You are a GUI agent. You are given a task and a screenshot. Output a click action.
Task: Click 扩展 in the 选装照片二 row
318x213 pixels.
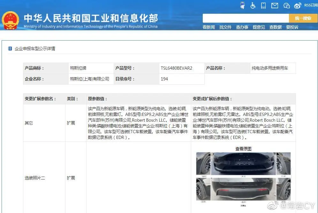click(71, 178)
